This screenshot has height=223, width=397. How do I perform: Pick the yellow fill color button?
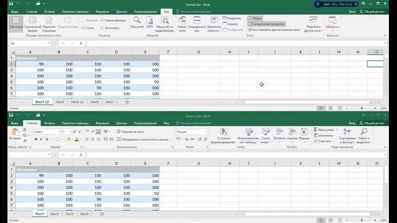tap(68, 139)
